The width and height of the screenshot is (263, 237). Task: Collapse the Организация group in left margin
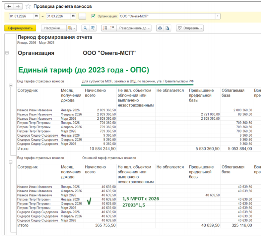[7, 53]
